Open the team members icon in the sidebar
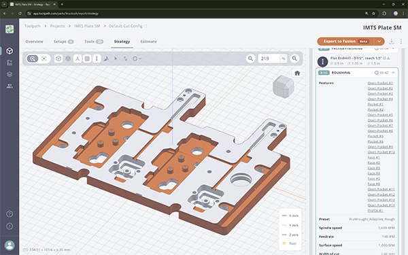 click(10, 86)
